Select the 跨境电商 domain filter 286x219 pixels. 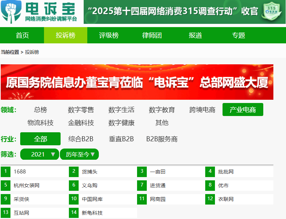(202, 110)
